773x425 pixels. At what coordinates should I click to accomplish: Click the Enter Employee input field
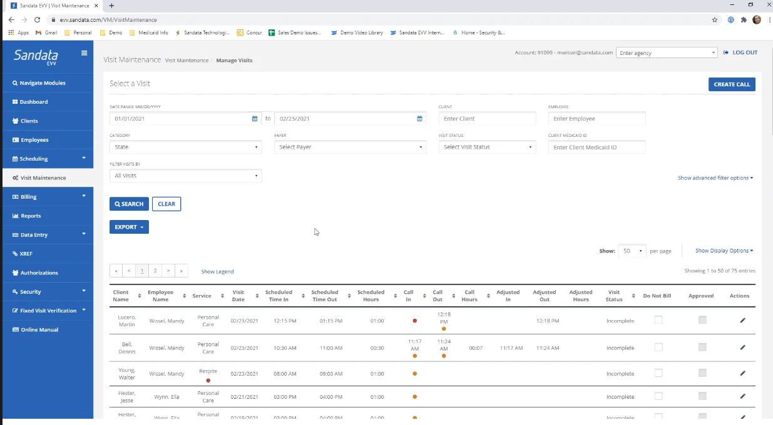click(x=596, y=118)
